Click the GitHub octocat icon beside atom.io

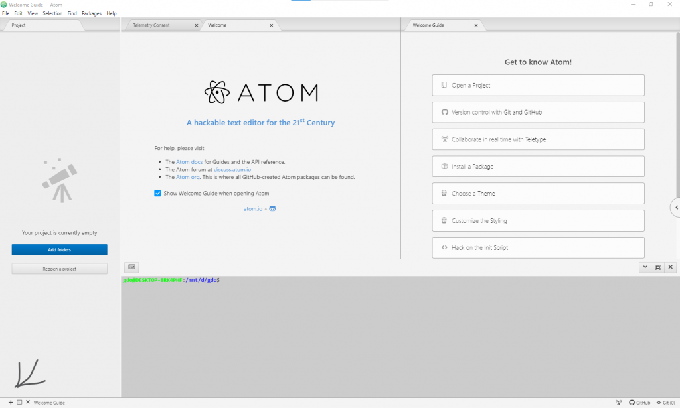point(272,209)
